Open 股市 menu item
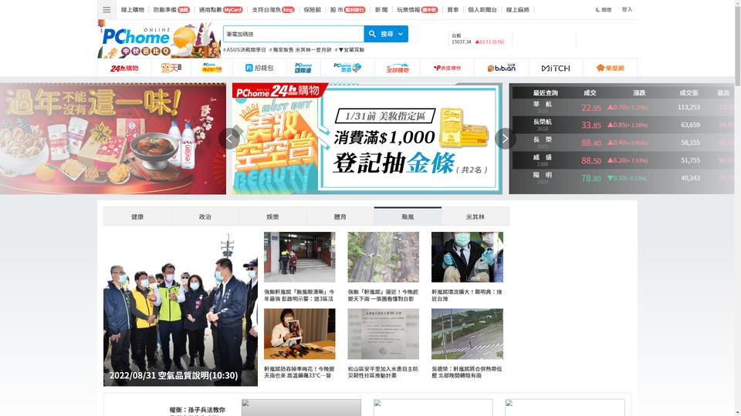 point(347,9)
